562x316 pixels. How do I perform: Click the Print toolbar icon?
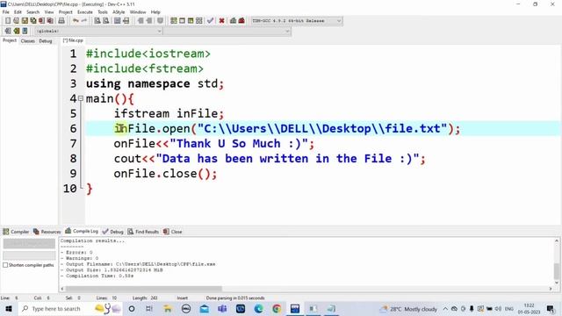coord(61,21)
